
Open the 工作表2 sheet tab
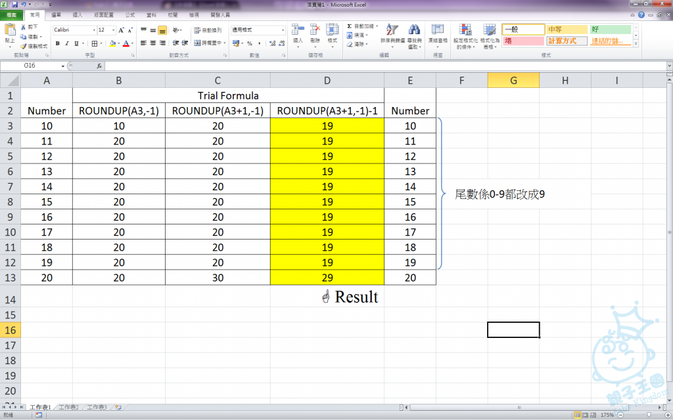[69, 407]
